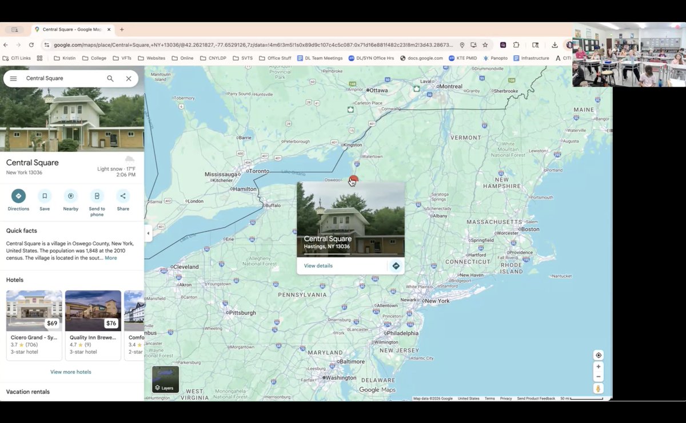The width and height of the screenshot is (686, 423).
Task: Click the Central Square photo in map popup
Action: (350, 219)
